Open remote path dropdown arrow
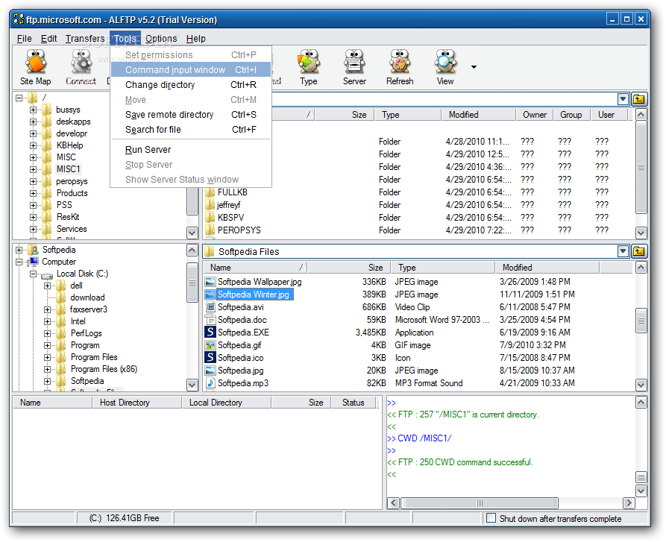The width and height of the screenshot is (666, 542). 623,99
